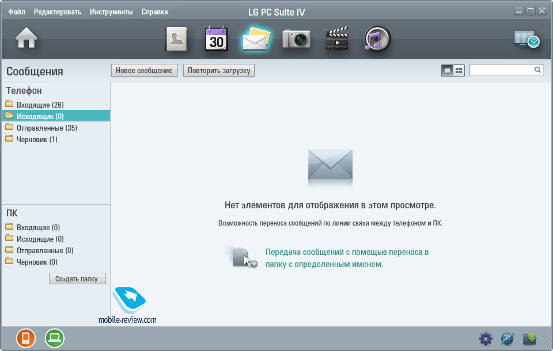
Task: Click the green download arrow icon
Action: click(530, 339)
